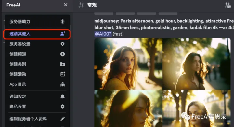The image size is (234, 127).
Task: Click the server settings gear icon
Action: point(62,44)
